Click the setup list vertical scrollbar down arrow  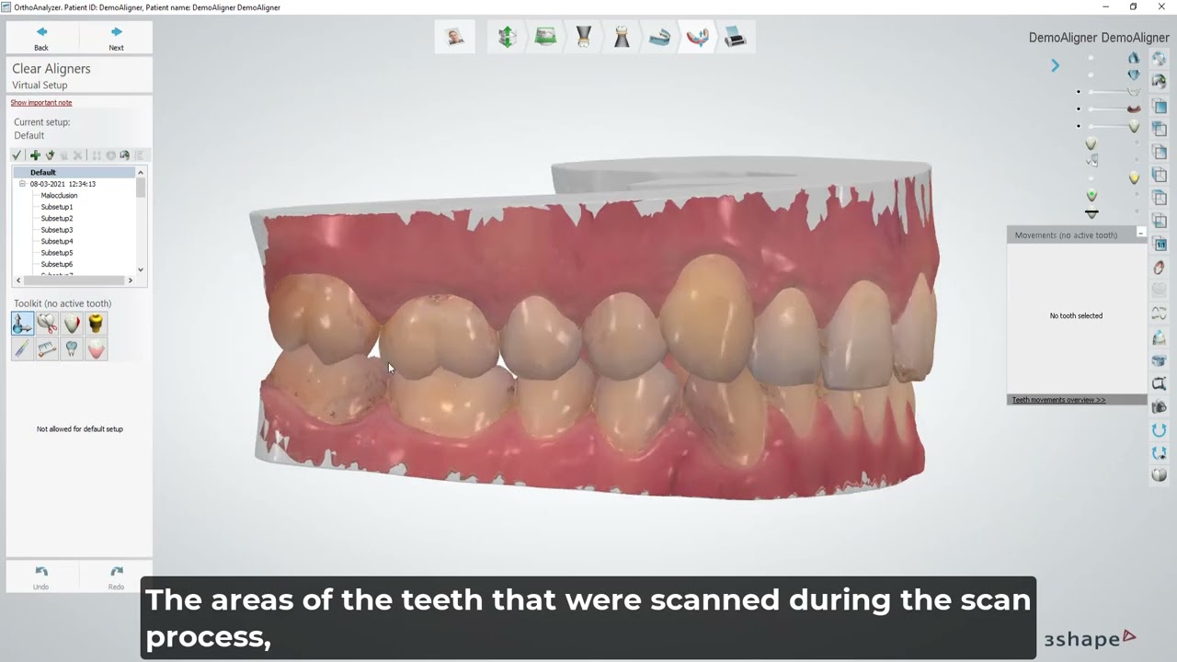(141, 270)
